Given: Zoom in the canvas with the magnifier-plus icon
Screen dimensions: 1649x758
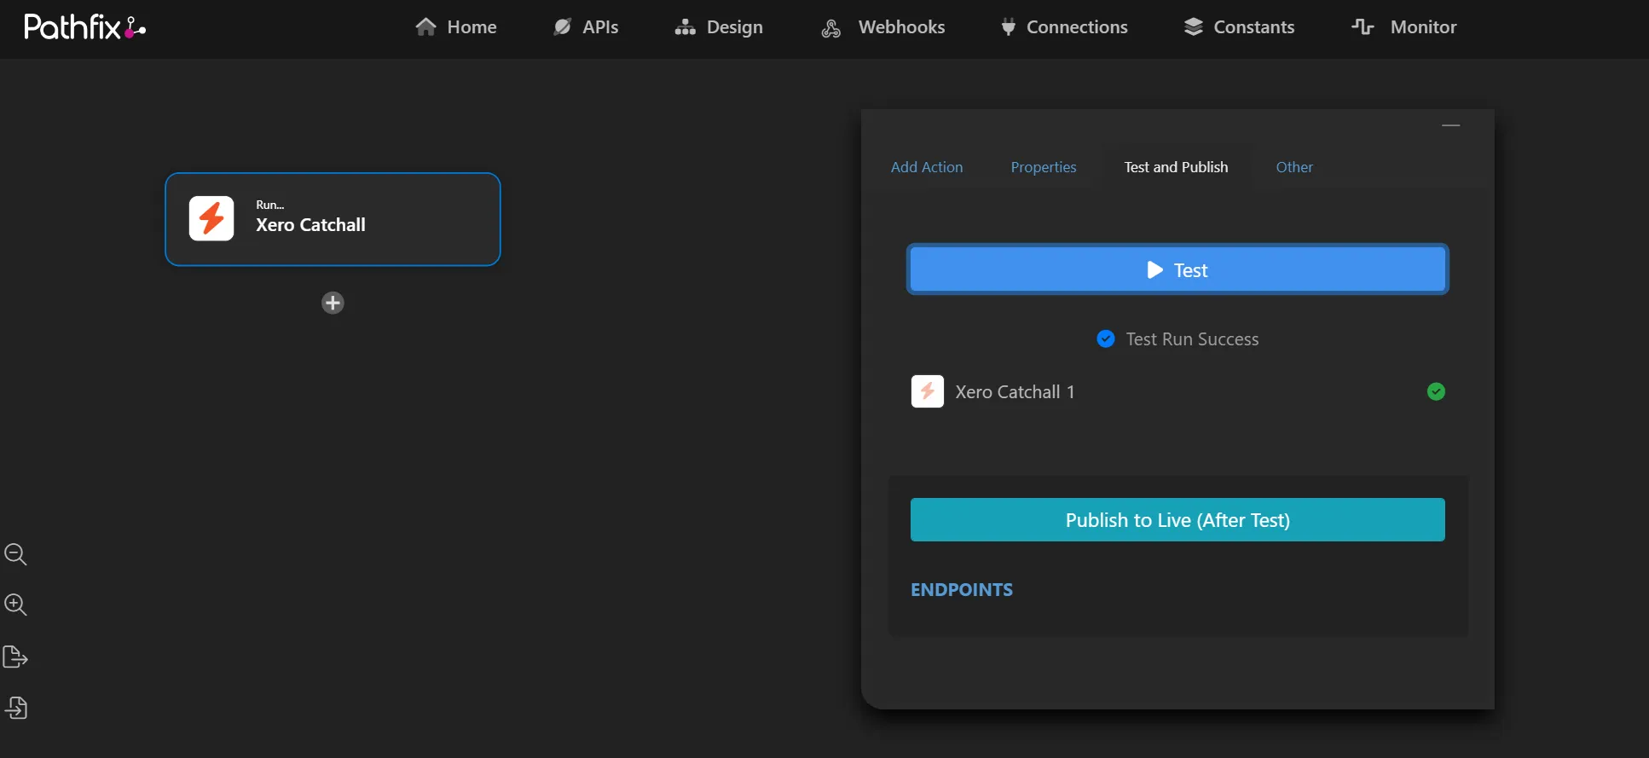Looking at the screenshot, I should (15, 605).
